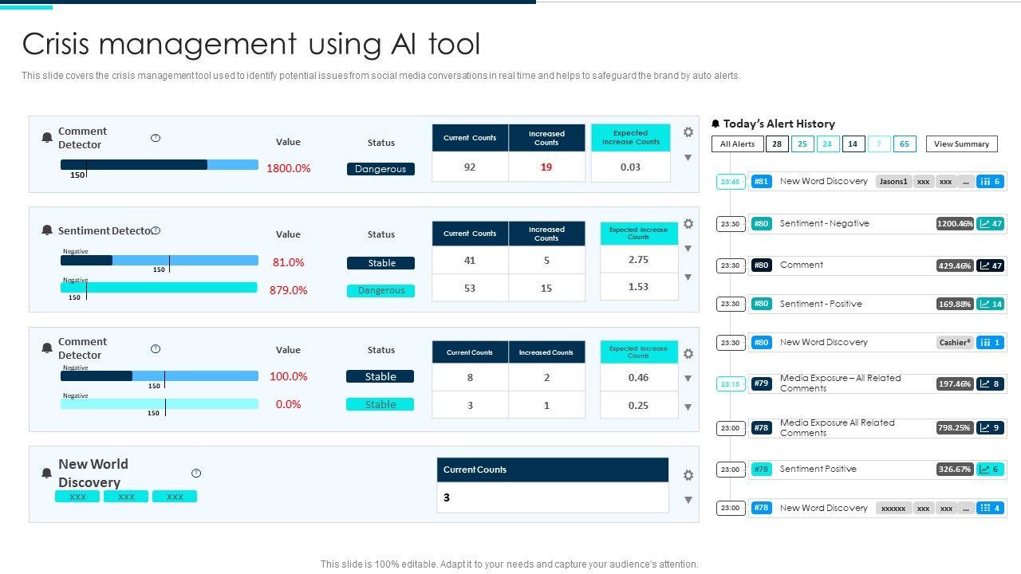Click the New World Discovery bell icon

pos(47,474)
